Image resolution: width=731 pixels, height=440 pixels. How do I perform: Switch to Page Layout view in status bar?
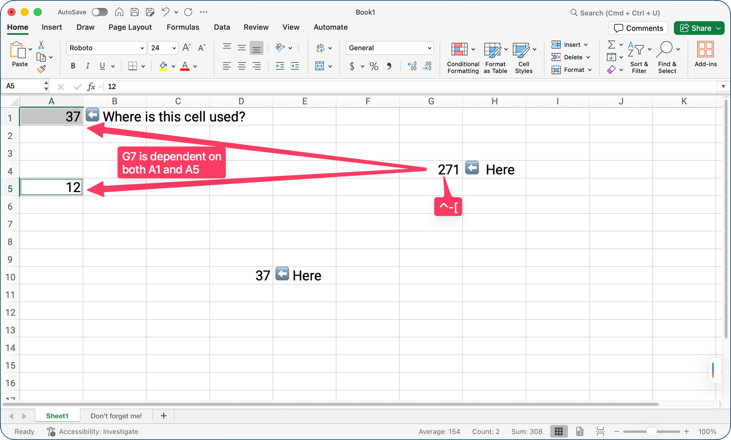pos(580,431)
